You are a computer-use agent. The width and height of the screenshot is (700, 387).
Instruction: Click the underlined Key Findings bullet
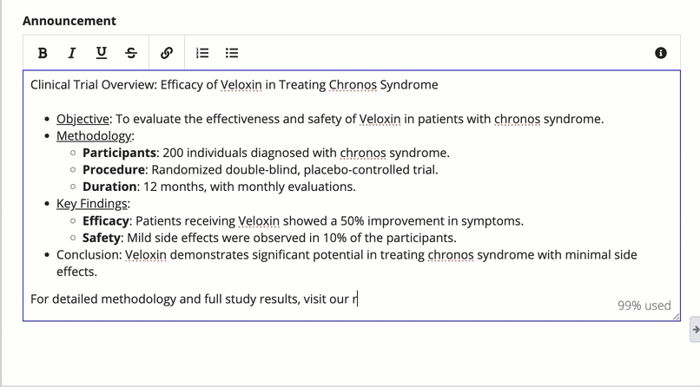pos(91,204)
